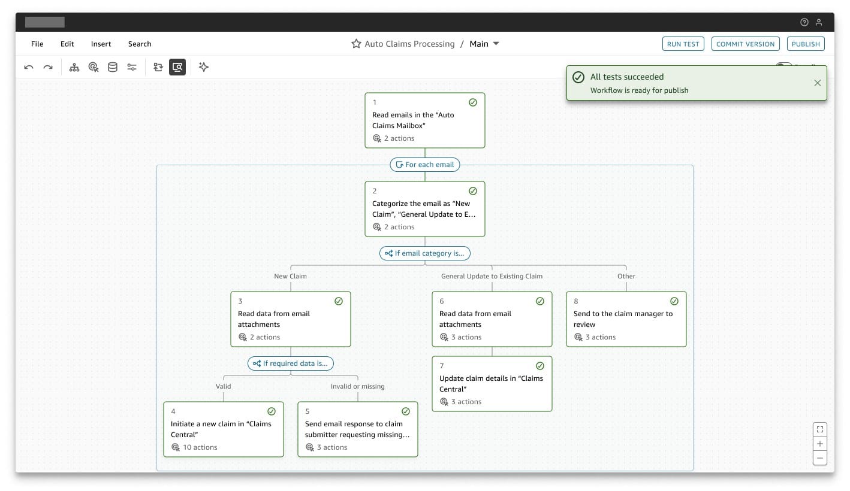
Task: Select the If required data is condition
Action: pyautogui.click(x=291, y=363)
